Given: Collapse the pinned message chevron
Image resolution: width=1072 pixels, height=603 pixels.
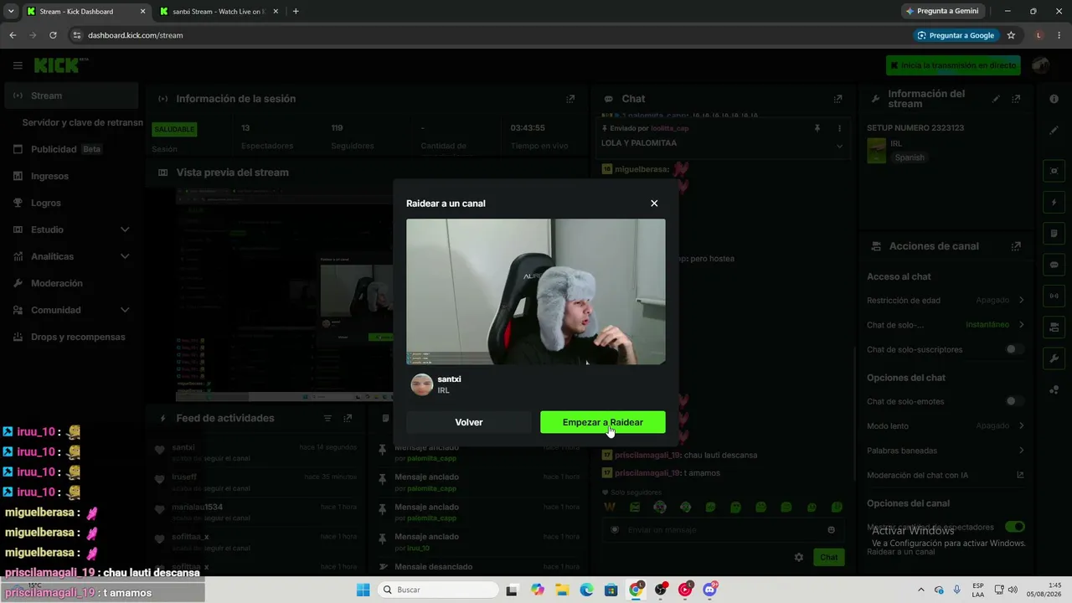Looking at the screenshot, I should 839,146.
